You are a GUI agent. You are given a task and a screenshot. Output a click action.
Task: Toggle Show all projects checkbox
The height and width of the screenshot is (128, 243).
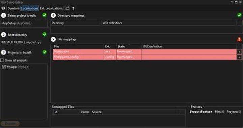pyautogui.click(x=2, y=60)
